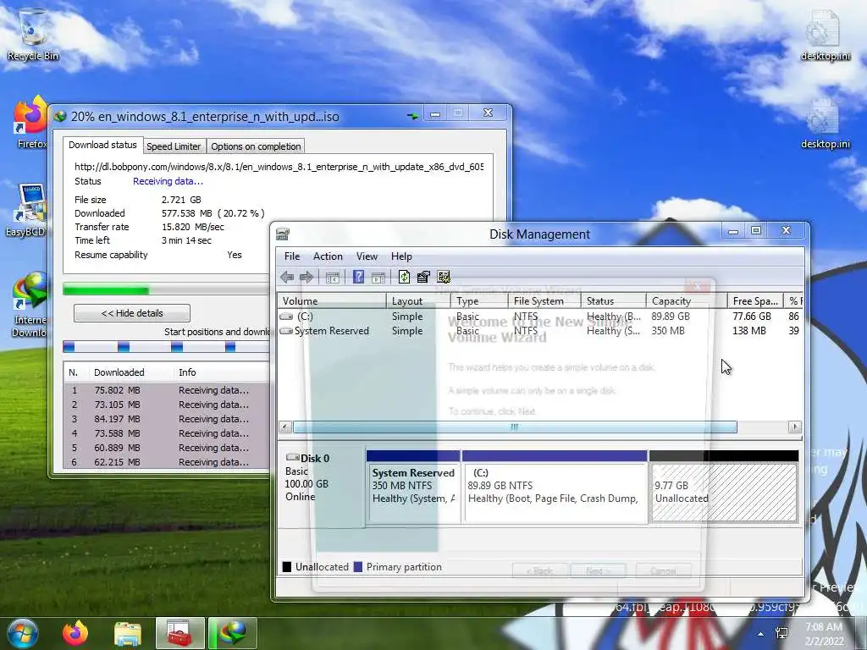Click the network tray icon

(x=781, y=633)
